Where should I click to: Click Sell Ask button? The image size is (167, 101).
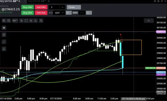click(x=41, y=13)
